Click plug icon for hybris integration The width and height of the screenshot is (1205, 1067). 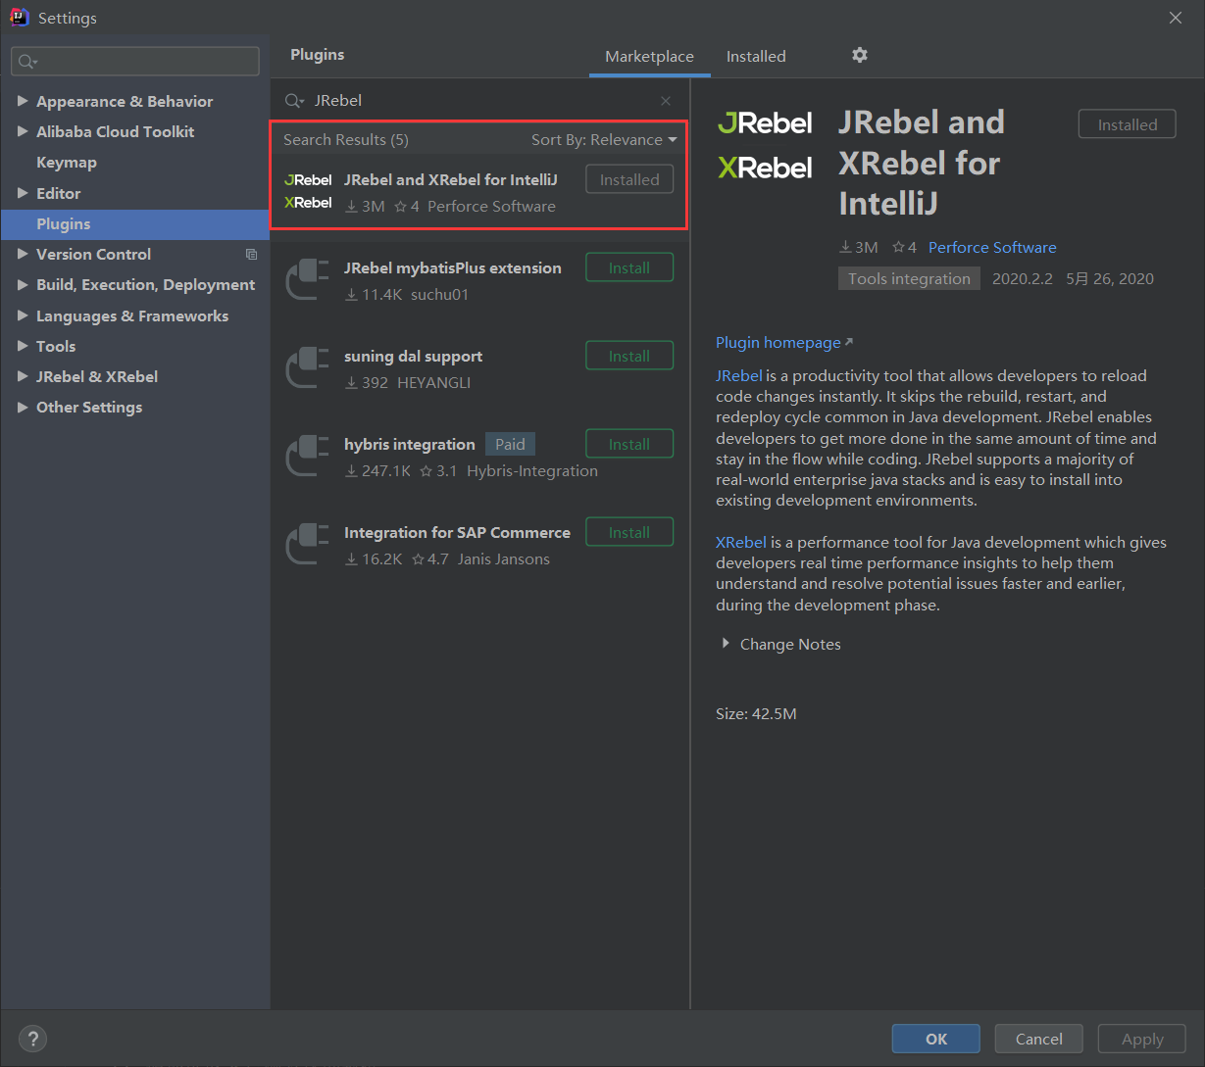click(x=308, y=456)
